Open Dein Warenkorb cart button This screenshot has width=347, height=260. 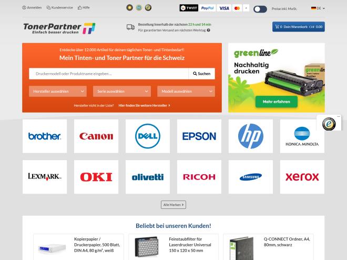pyautogui.click(x=298, y=26)
